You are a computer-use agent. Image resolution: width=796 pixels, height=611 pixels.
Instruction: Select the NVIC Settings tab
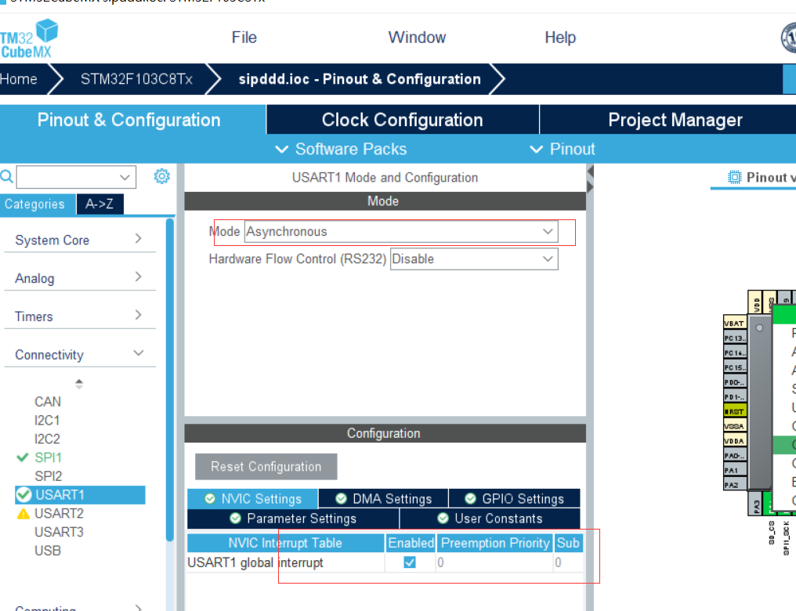coord(253,499)
